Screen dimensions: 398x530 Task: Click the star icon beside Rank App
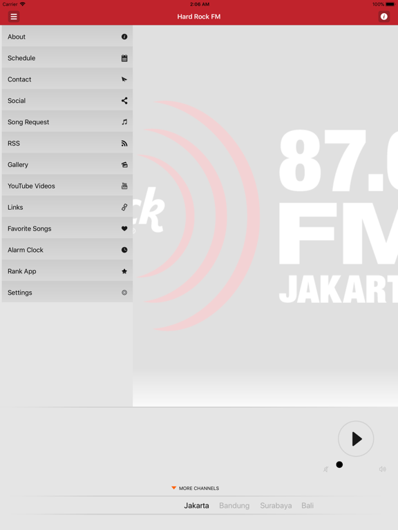[x=124, y=271]
